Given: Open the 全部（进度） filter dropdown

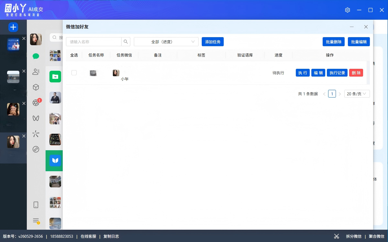Looking at the screenshot, I should [166, 42].
